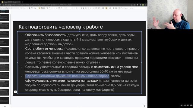Image resolution: width=193 pixels, height=108 pixels.
Task: Open the Zoom level dropdown arrow
Action: pos(37,8)
